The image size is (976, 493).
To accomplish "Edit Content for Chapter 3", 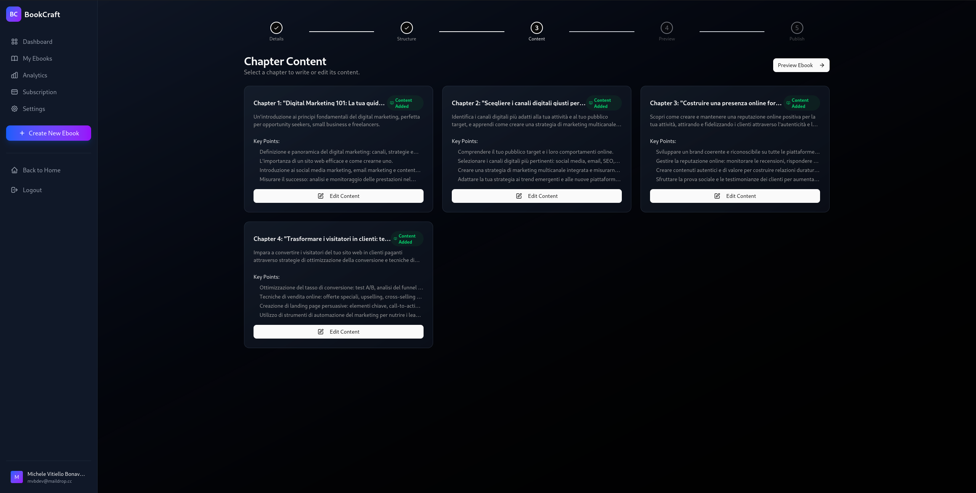I will tap(735, 196).
